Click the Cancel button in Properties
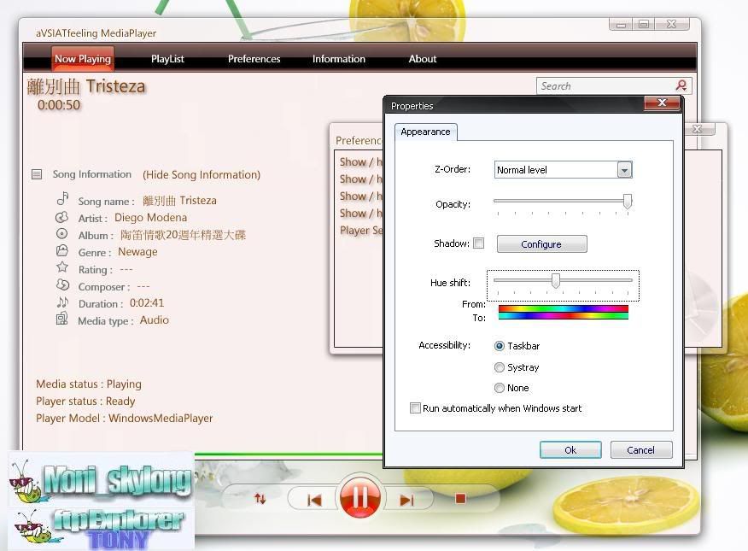Viewport: 748px width, 551px height. click(640, 450)
